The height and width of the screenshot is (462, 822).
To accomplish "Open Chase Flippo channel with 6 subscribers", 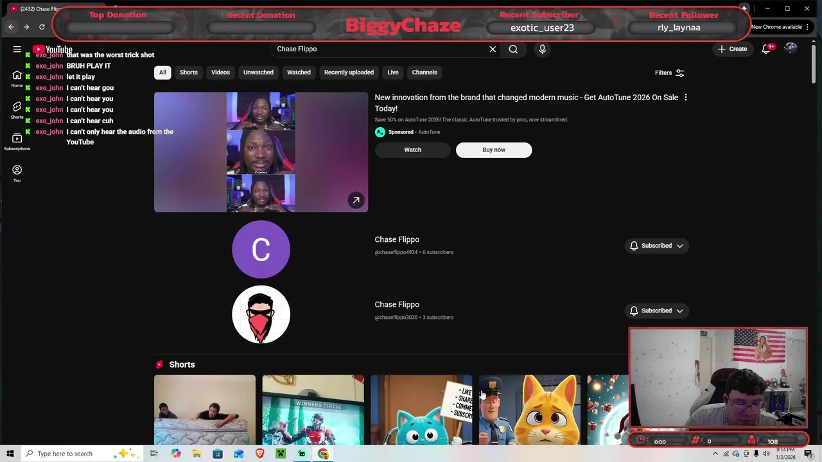I will (397, 240).
